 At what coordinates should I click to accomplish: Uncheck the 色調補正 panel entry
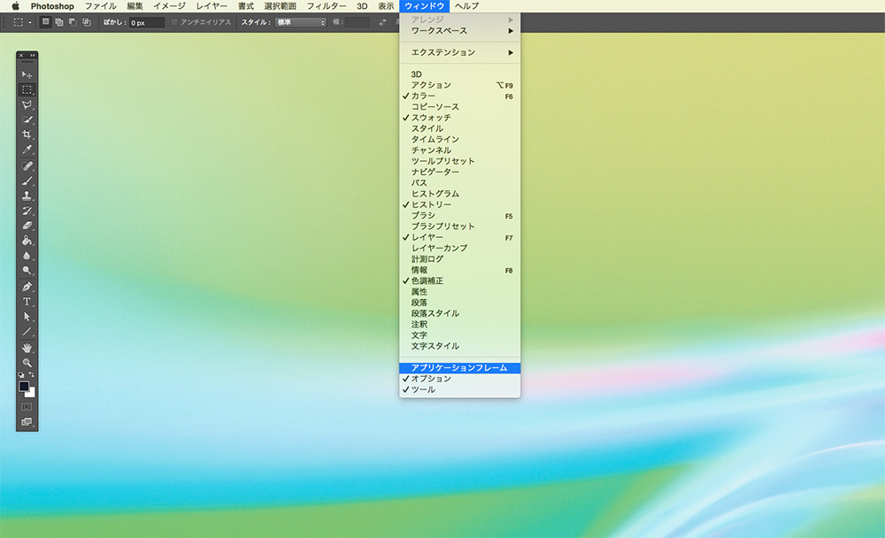[459, 281]
